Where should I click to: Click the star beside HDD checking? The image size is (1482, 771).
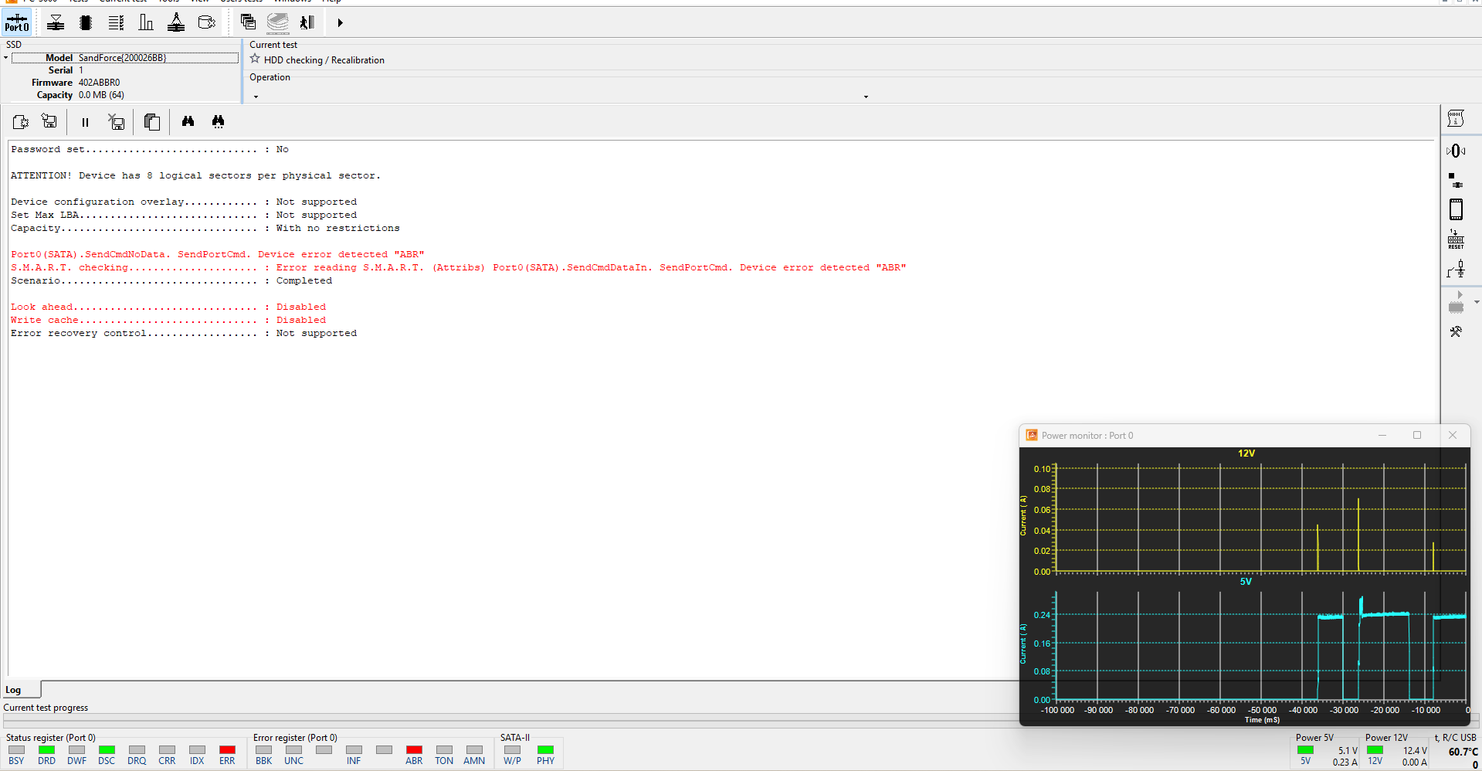[x=255, y=59]
